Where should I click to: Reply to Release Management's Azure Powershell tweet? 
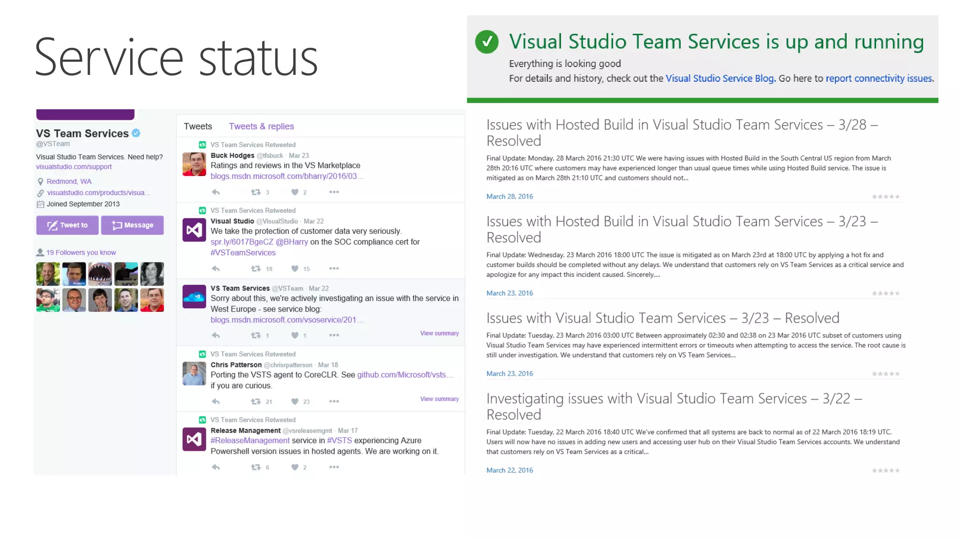pos(216,467)
